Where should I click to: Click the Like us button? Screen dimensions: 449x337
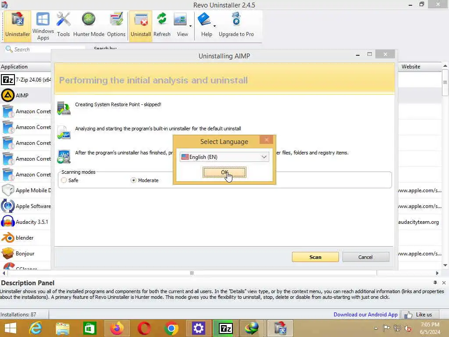(x=420, y=315)
